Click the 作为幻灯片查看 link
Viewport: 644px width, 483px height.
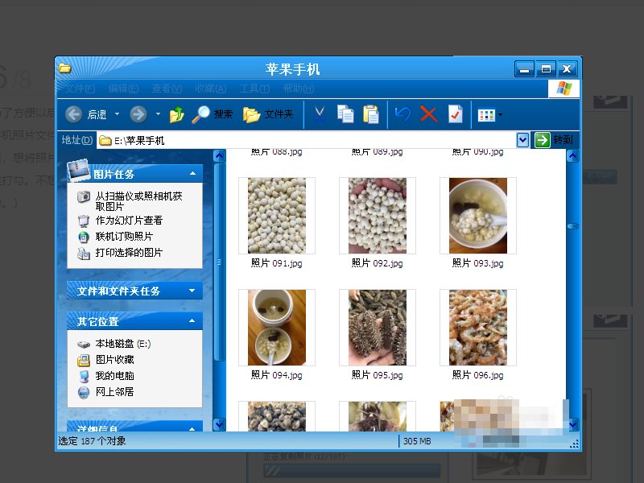(x=129, y=220)
